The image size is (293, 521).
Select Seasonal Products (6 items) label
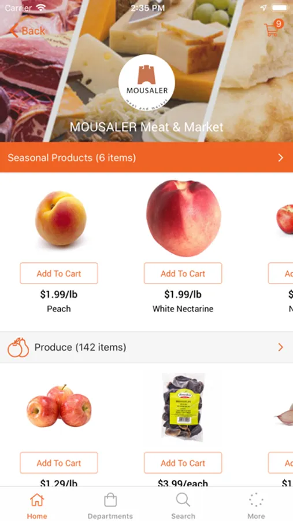pyautogui.click(x=72, y=157)
